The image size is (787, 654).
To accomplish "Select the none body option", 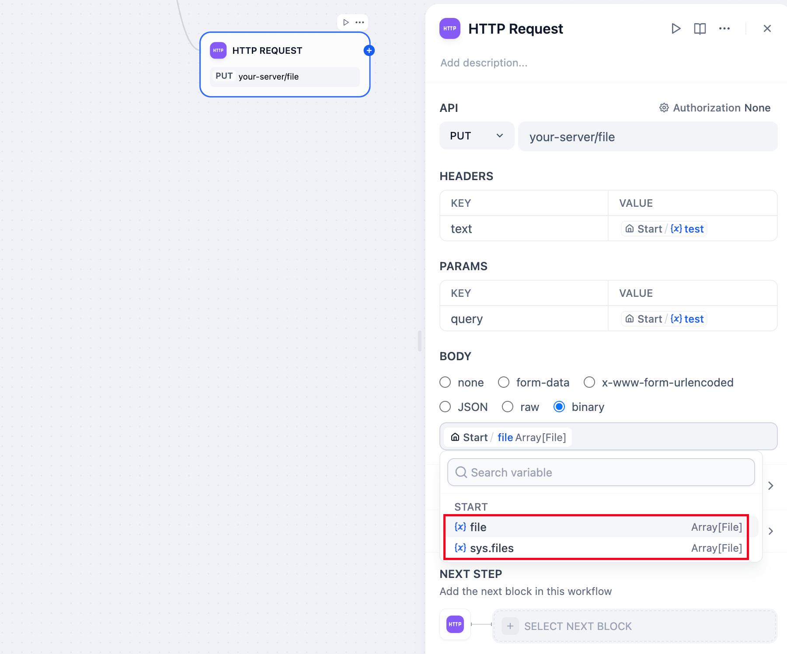I will coord(445,383).
